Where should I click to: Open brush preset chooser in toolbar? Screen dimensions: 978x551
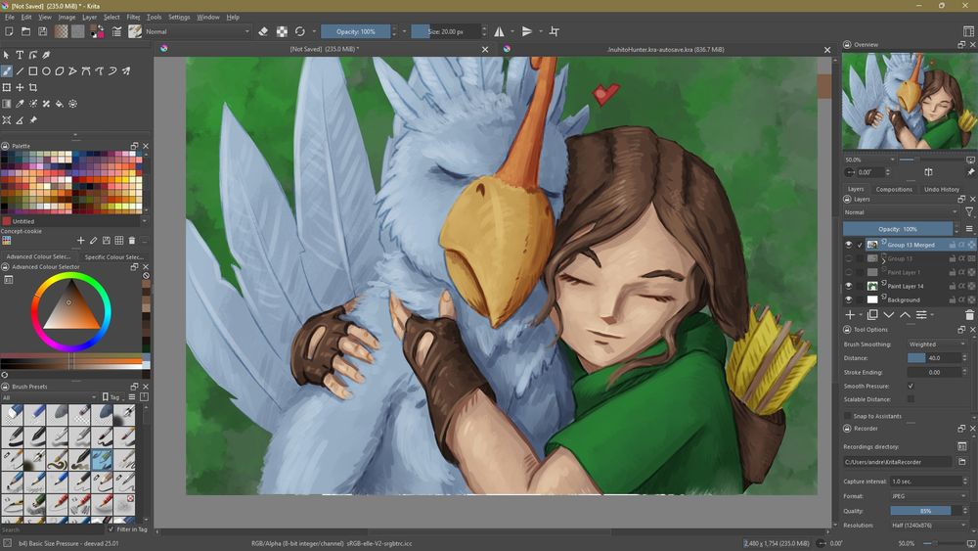pyautogui.click(x=135, y=31)
